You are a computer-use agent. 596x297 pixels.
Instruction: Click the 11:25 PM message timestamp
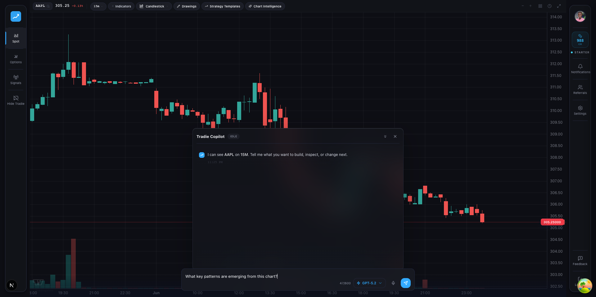pos(215,162)
